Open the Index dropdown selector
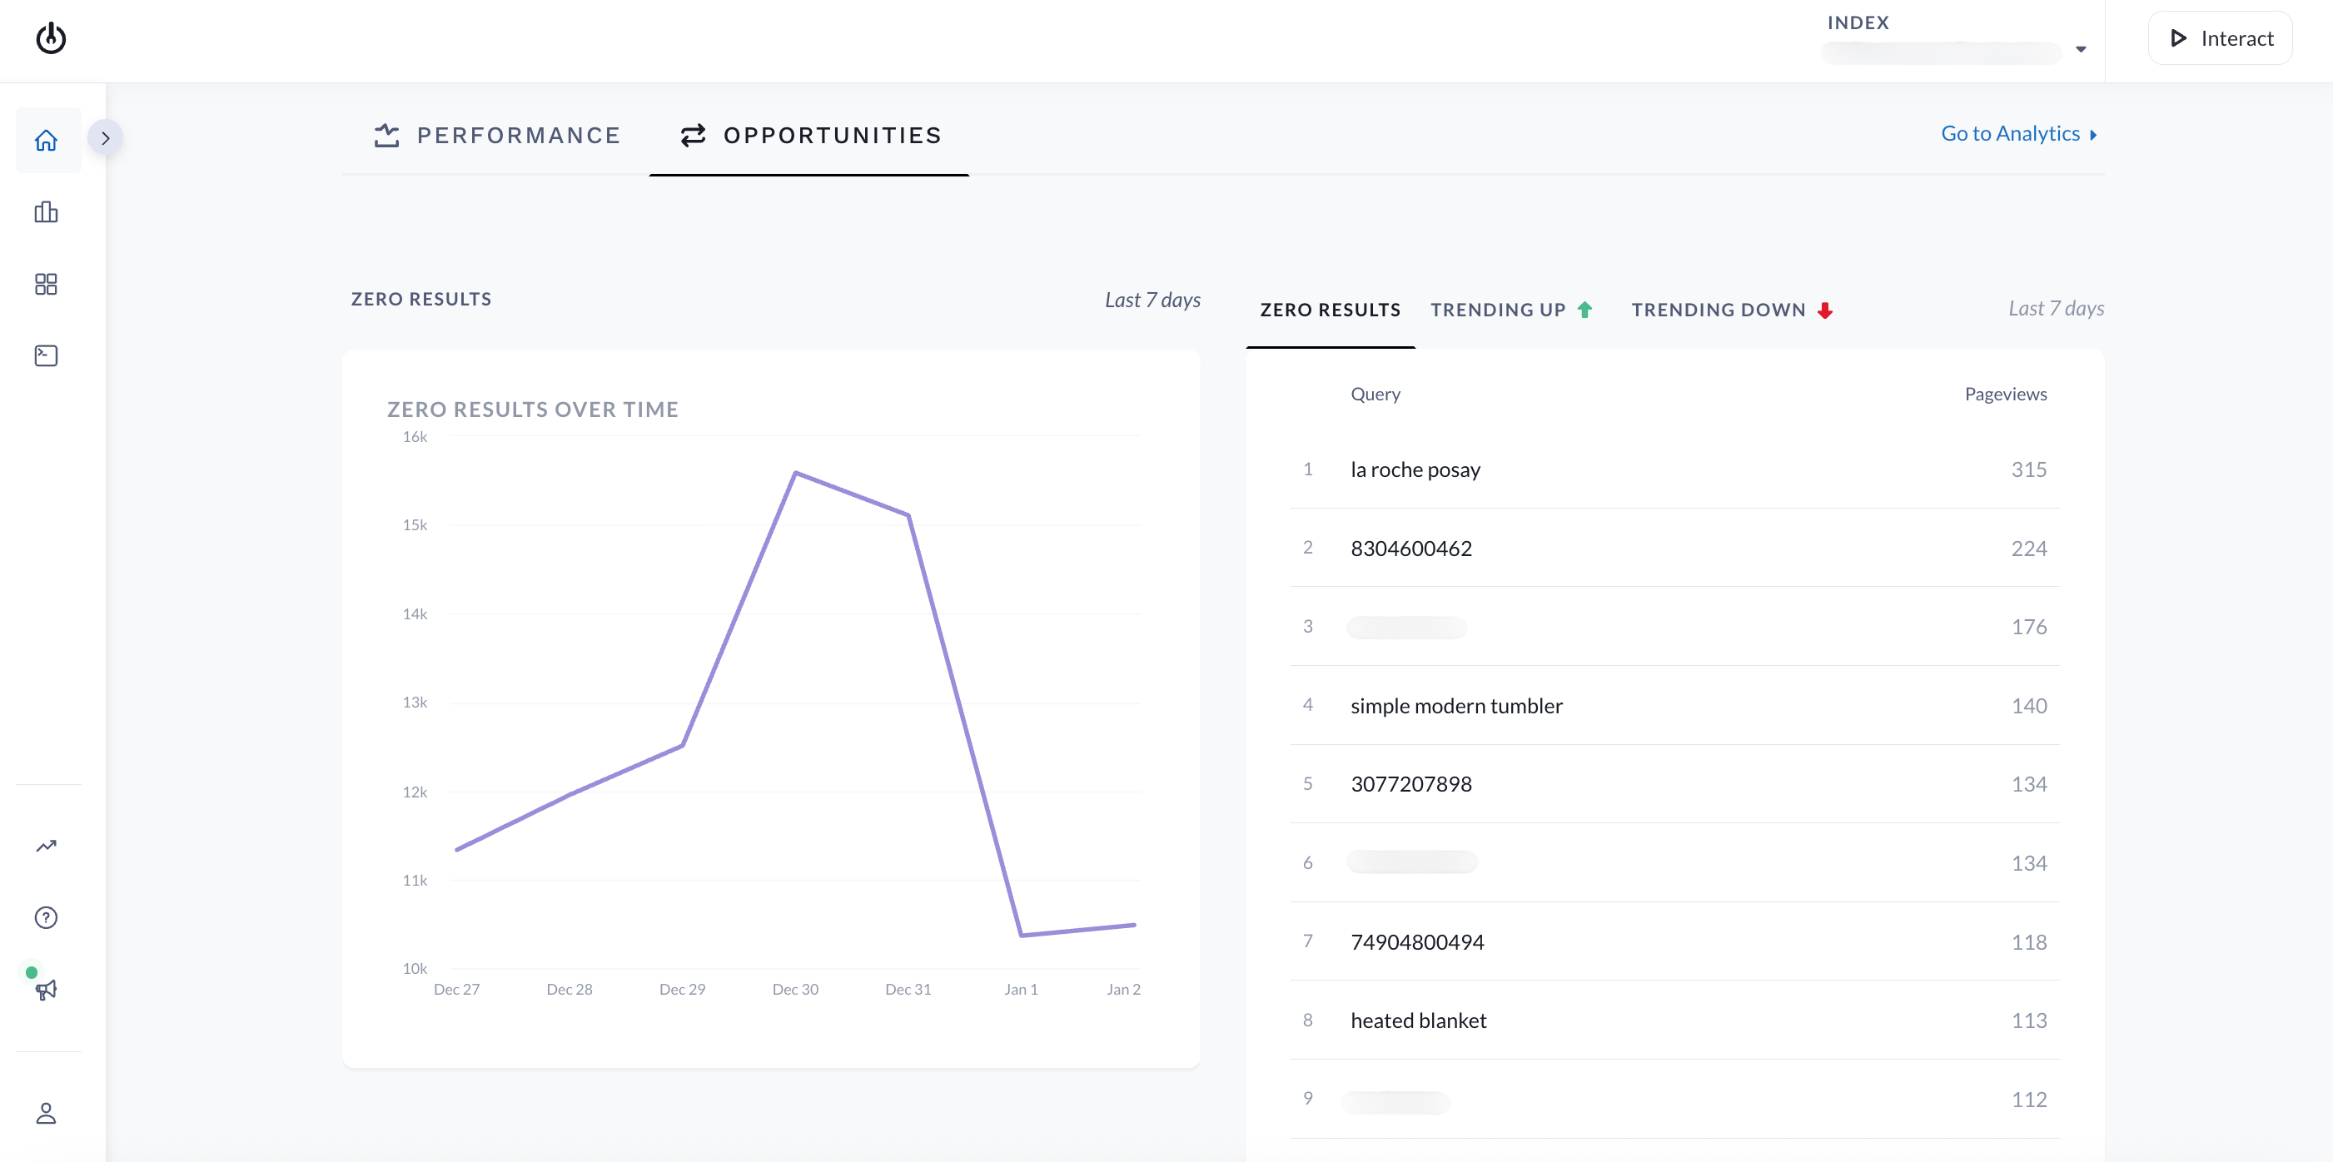The image size is (2333, 1162). point(1940,52)
